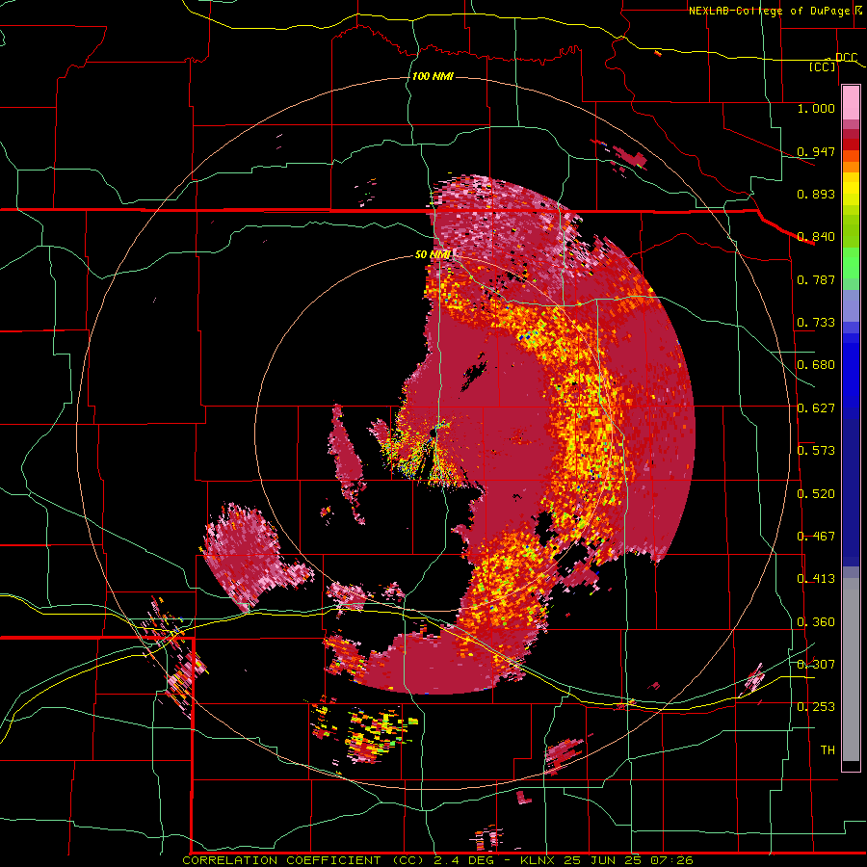Click the 0.467 legend value
This screenshot has width=867, height=867.
pyautogui.click(x=816, y=537)
